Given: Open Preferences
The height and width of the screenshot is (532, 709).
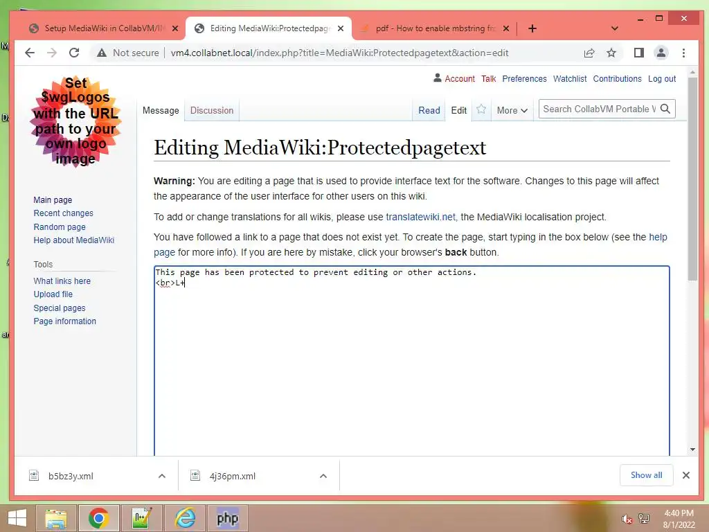Looking at the screenshot, I should (x=524, y=79).
